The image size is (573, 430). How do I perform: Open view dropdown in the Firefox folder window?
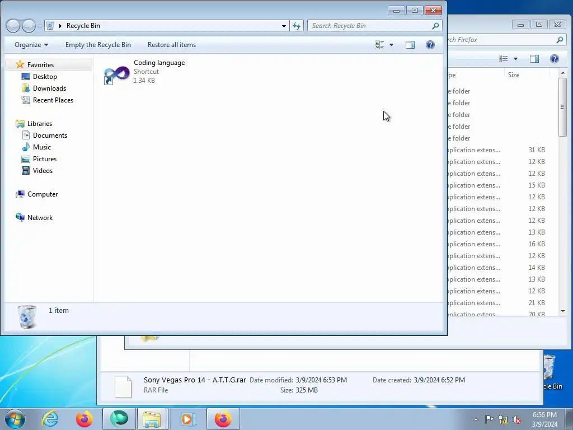pos(515,58)
